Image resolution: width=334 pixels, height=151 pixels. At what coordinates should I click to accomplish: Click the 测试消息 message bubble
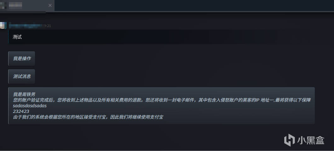pyautogui.click(x=21, y=76)
